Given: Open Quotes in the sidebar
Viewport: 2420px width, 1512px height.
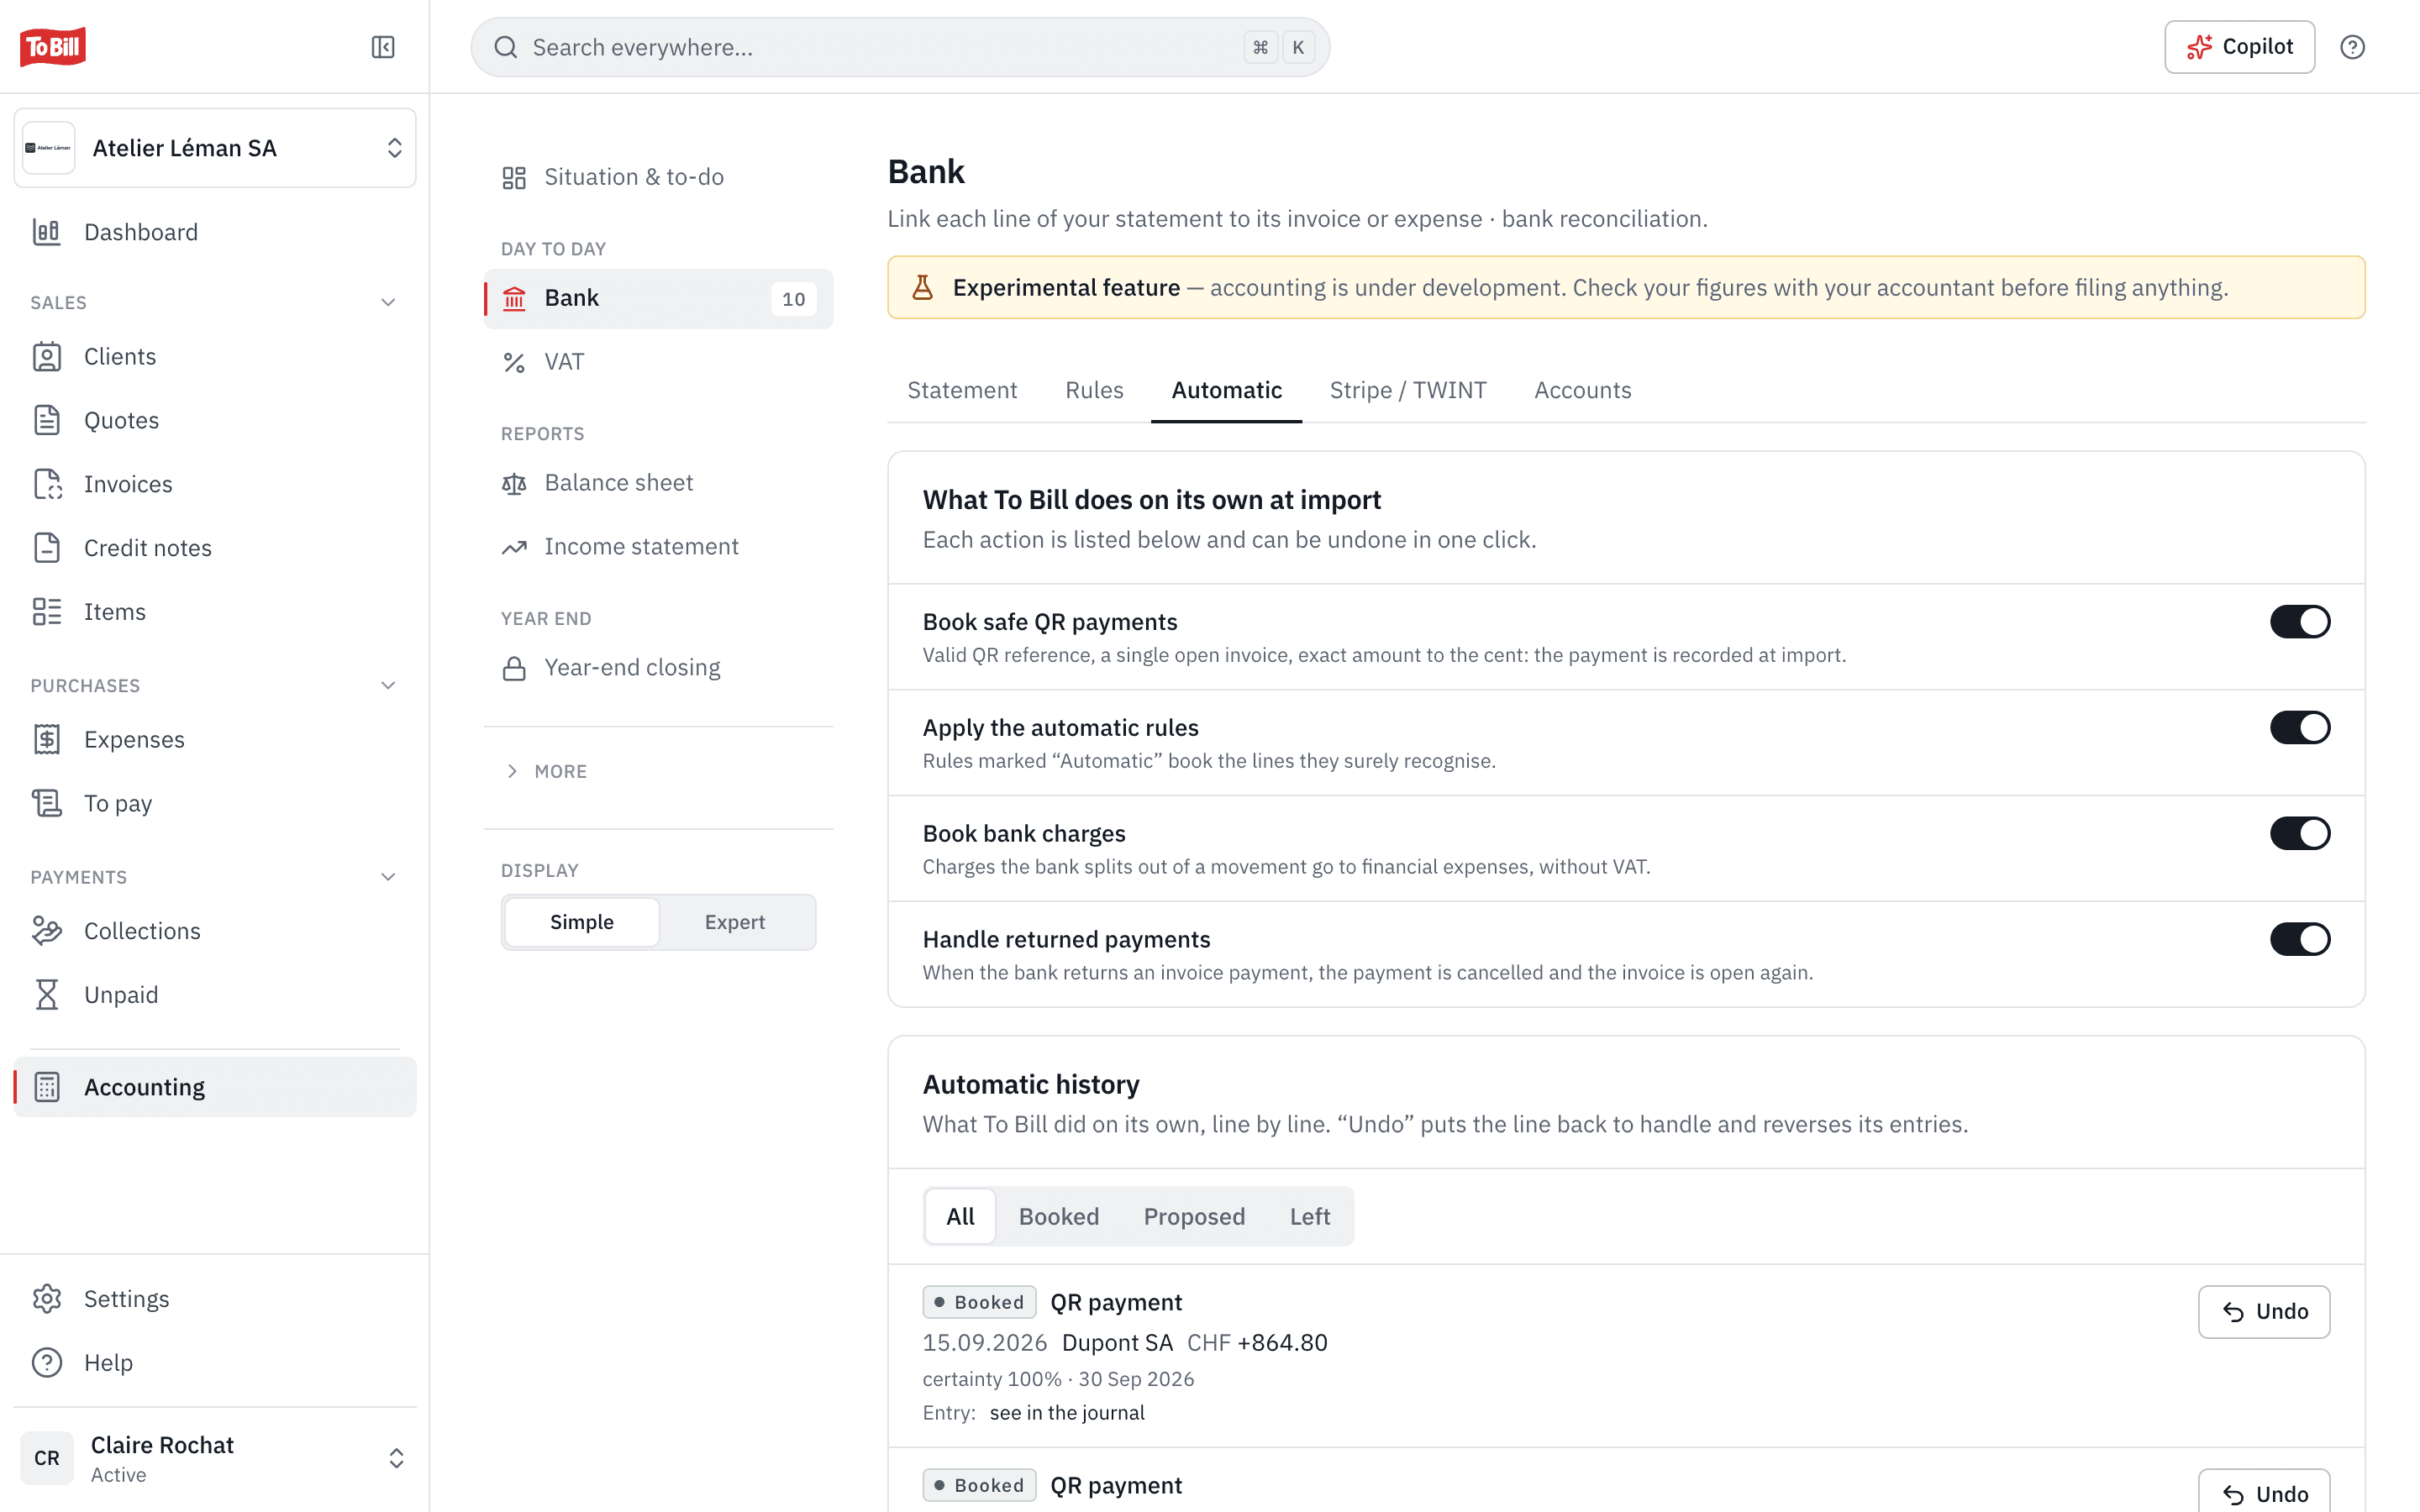Looking at the screenshot, I should [215, 420].
